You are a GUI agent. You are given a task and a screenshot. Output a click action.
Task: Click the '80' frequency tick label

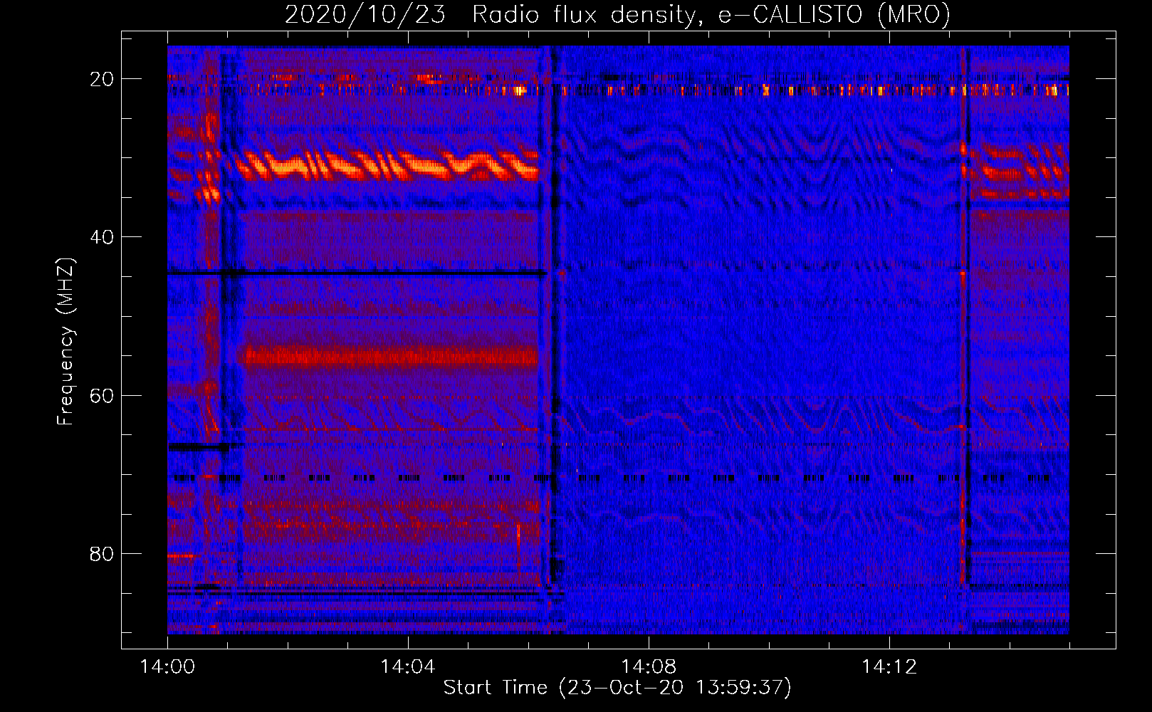(x=102, y=553)
